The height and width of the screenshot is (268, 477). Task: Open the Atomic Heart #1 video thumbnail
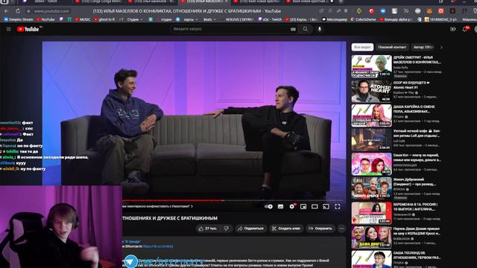pyautogui.click(x=371, y=91)
